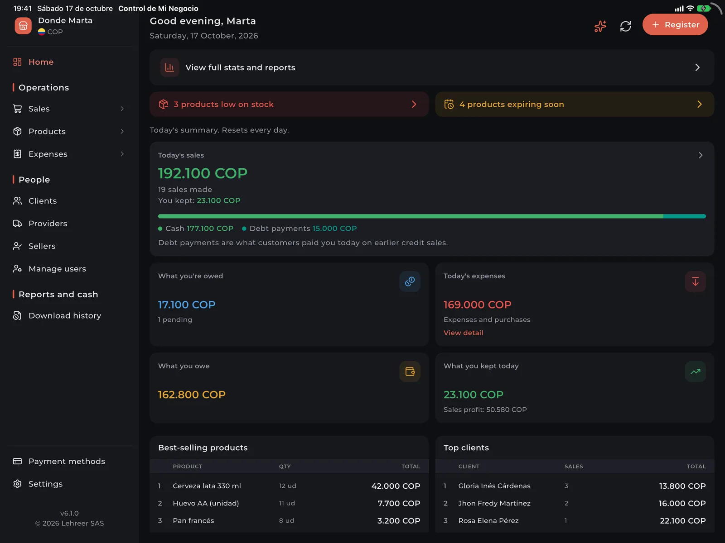
Task: Open View detail link under expenses
Action: [x=463, y=333]
